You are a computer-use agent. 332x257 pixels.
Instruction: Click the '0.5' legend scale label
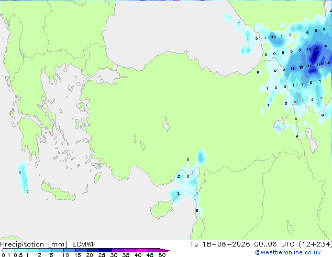pyautogui.click(x=18, y=255)
